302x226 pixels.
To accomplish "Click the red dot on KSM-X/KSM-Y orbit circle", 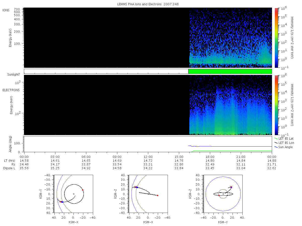I will pos(83,190).
